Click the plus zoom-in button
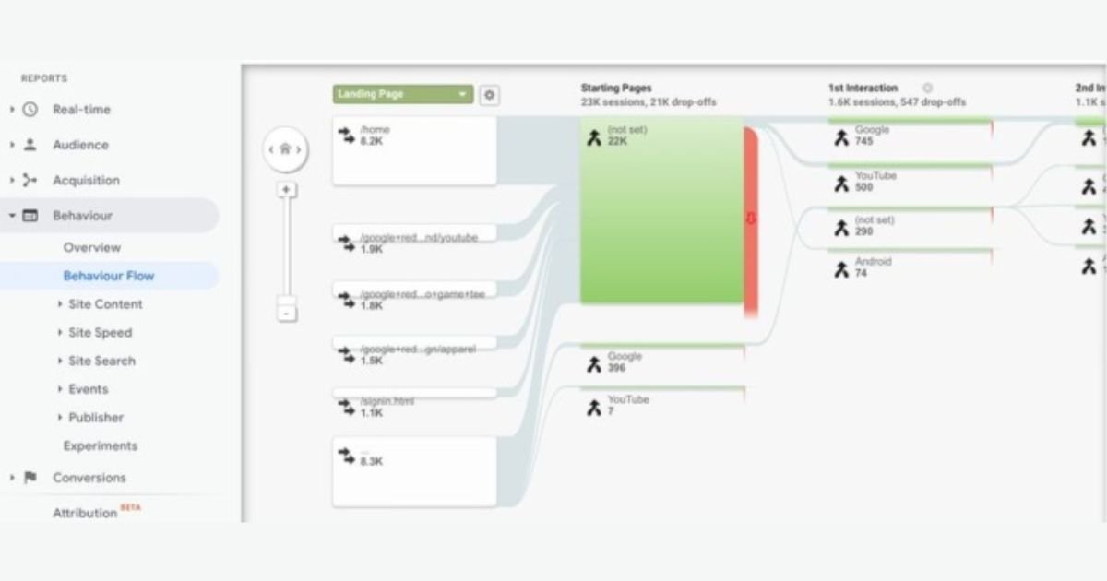1107x581 pixels. [x=287, y=189]
